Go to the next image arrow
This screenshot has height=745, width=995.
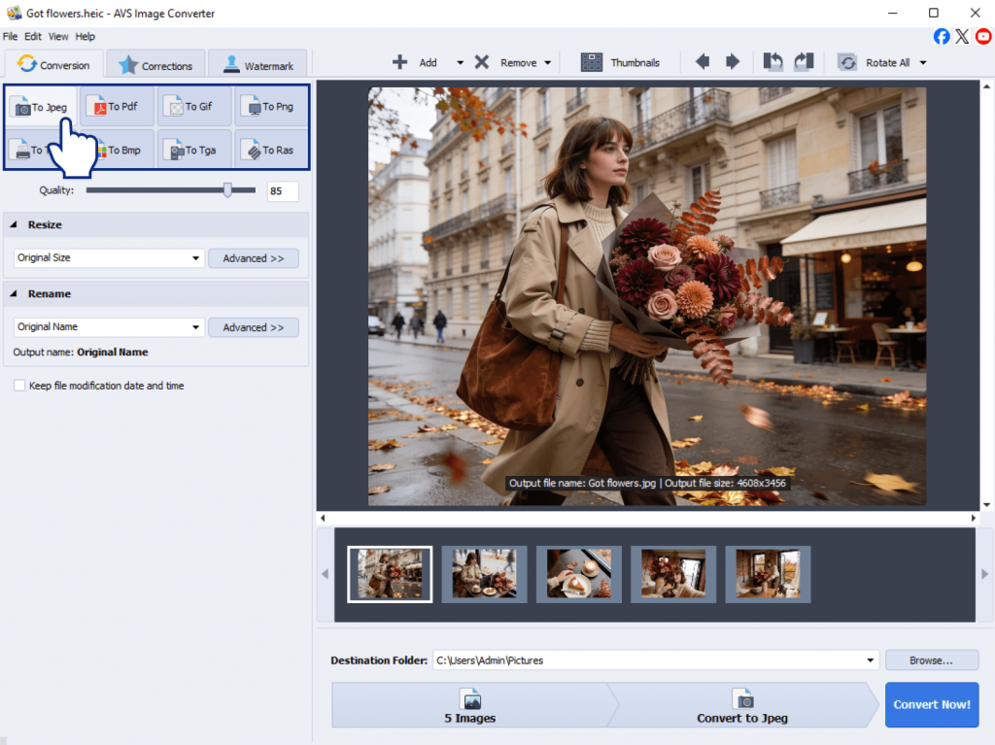[x=733, y=62]
